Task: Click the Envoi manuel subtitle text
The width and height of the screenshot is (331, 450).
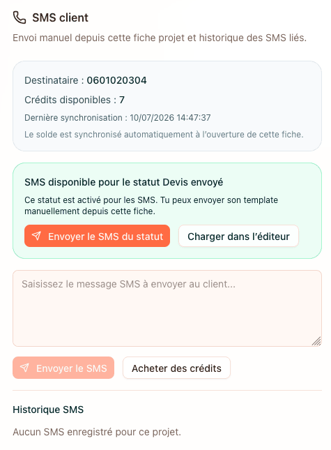Action: tap(160, 38)
